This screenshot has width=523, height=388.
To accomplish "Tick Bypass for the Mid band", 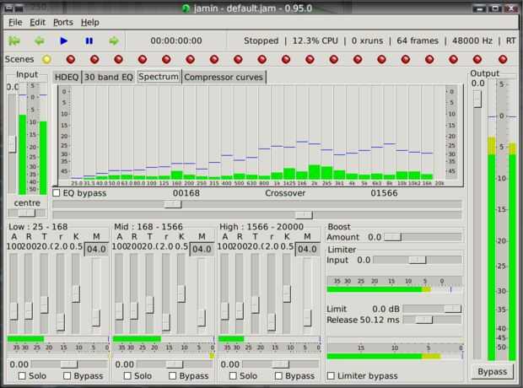I will [x=172, y=375].
